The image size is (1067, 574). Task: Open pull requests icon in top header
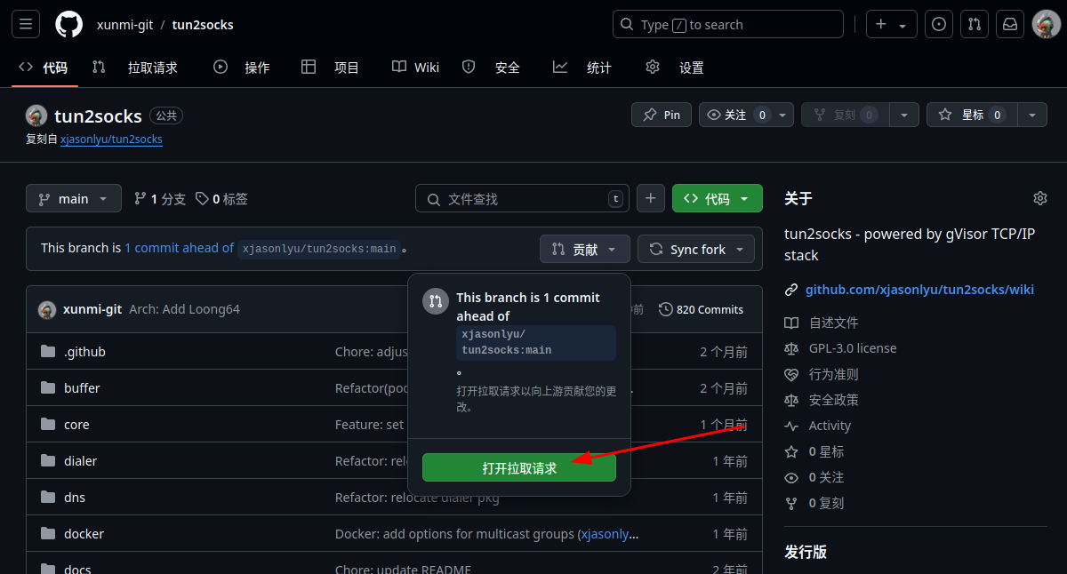[x=975, y=25]
